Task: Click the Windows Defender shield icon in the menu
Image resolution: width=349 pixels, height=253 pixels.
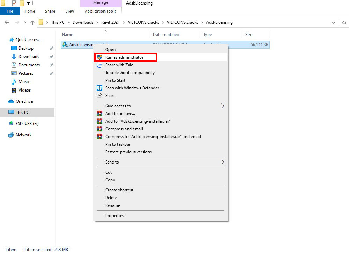Action: (99, 88)
